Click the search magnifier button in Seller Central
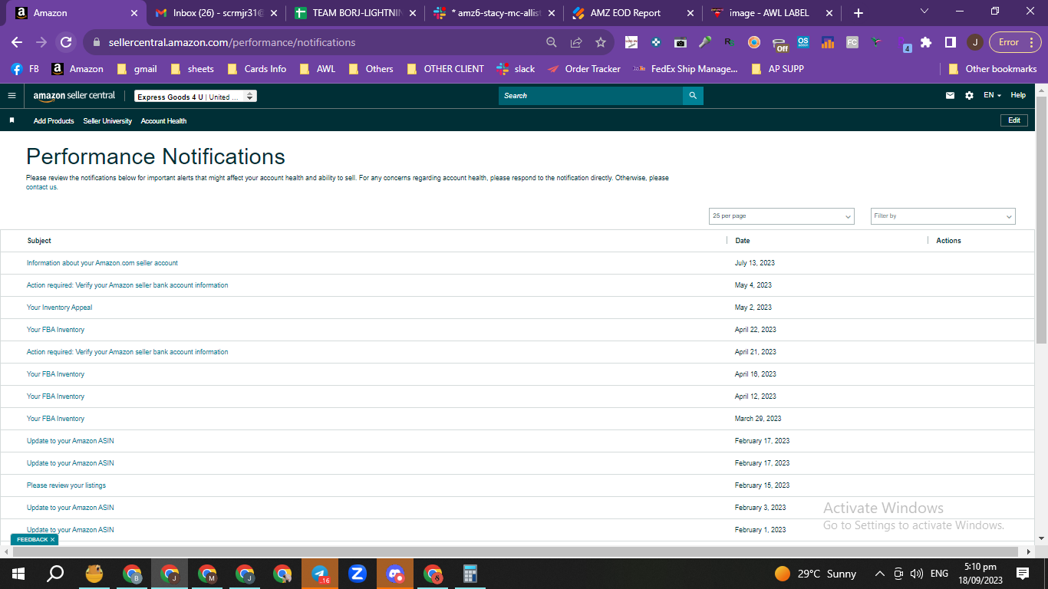 tap(693, 96)
